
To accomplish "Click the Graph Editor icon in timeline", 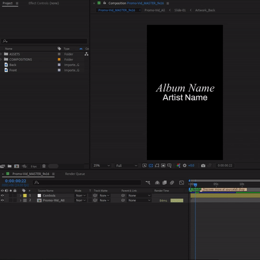I will 182,183.
